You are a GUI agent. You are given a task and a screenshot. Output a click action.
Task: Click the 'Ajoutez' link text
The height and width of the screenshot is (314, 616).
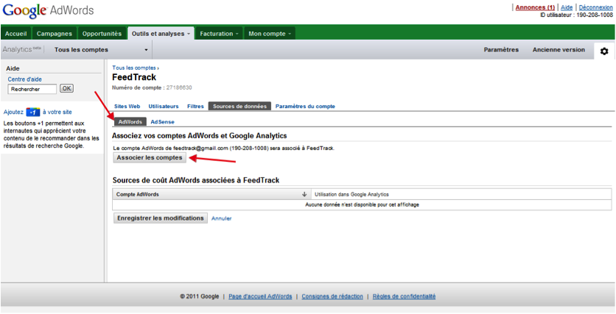pyautogui.click(x=13, y=112)
